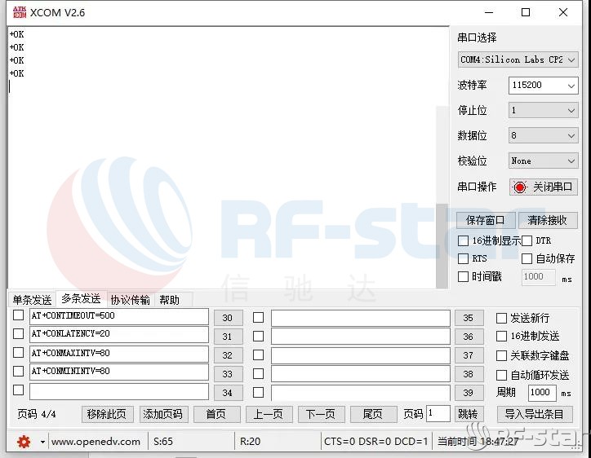Enable 16进制发送 checkbox
The height and width of the screenshot is (458, 591).
tap(501, 336)
